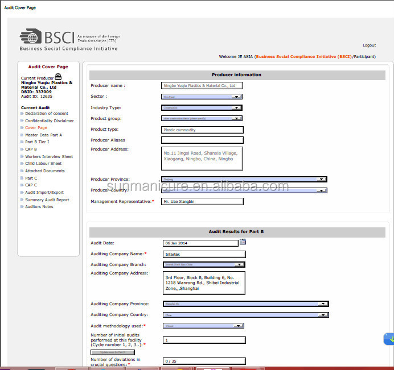Click the Audit Cover Page sidebar title
Screen dimensions: 394x370
point(48,66)
